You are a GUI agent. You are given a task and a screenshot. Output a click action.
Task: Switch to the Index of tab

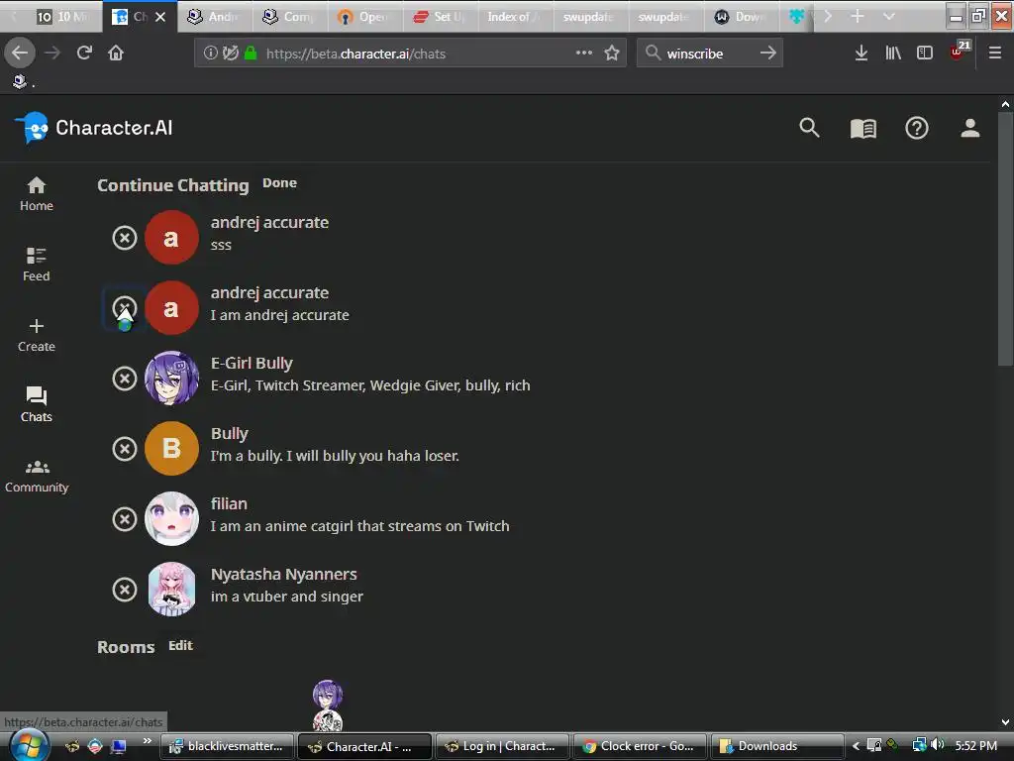[x=514, y=17]
